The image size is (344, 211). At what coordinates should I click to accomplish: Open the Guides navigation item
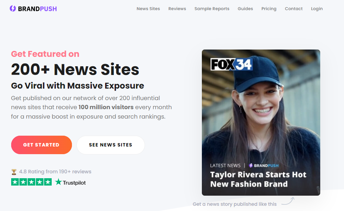pos(245,9)
